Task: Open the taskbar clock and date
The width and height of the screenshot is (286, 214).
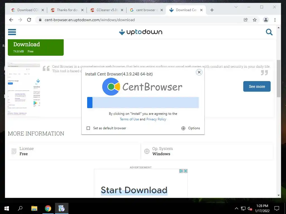Action: (x=262, y=208)
